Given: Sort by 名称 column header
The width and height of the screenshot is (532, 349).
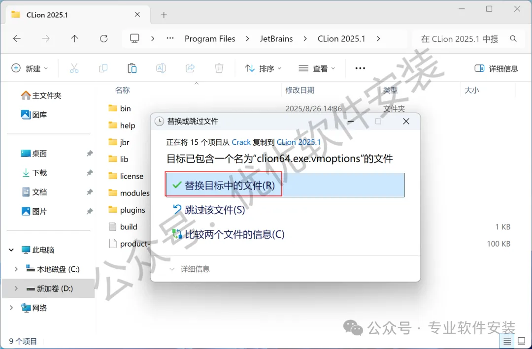Looking at the screenshot, I should click(122, 90).
